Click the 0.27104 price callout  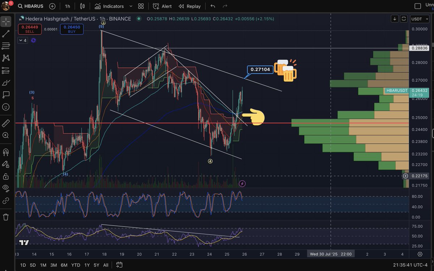tap(260, 69)
